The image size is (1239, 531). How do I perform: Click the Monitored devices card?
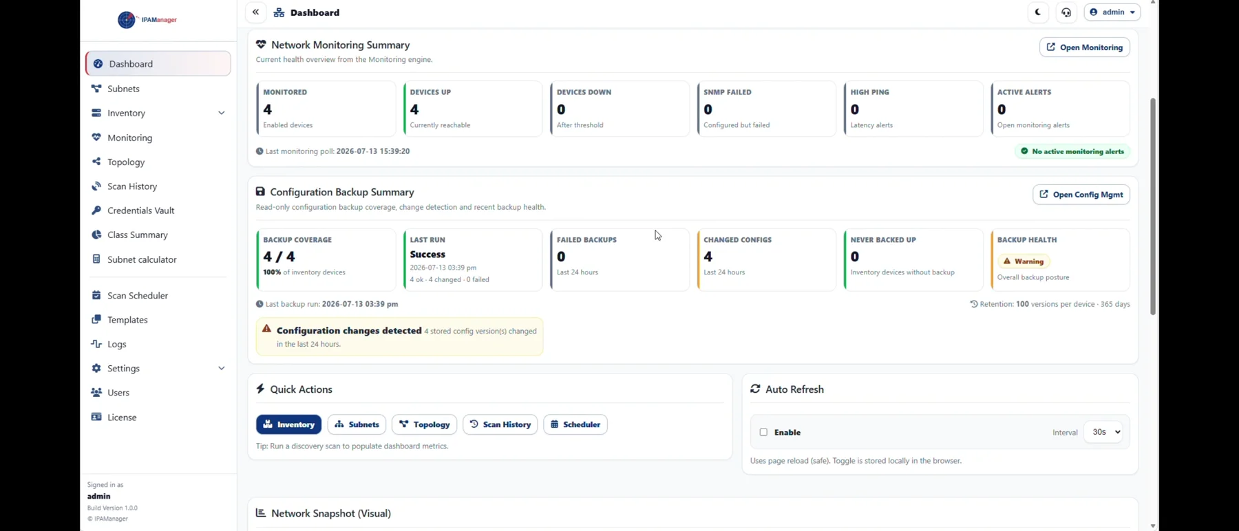click(x=326, y=109)
